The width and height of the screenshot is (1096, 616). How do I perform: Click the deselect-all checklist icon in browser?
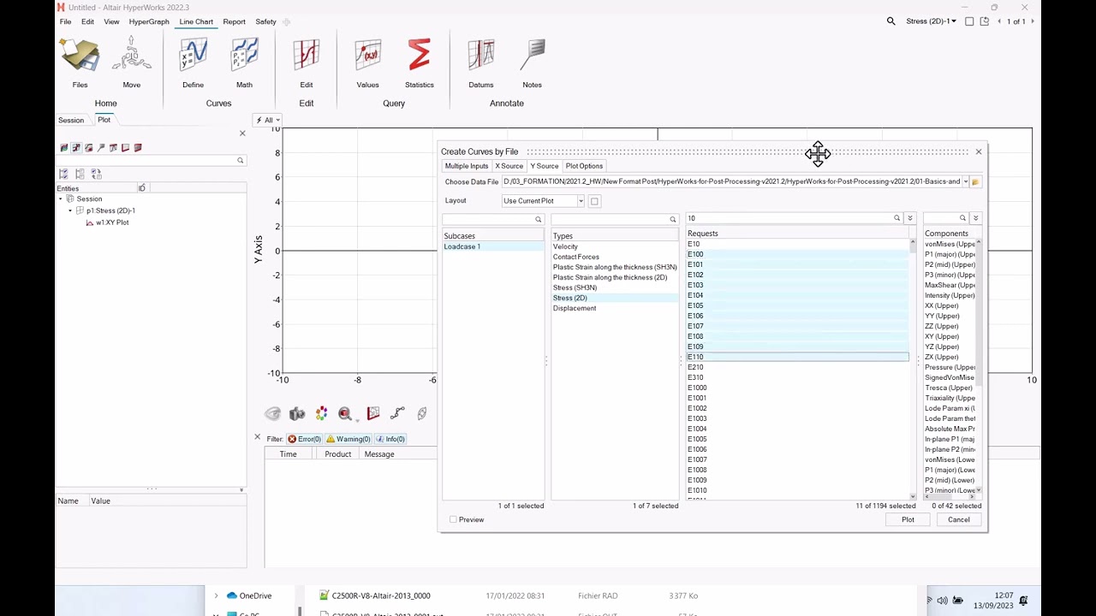coord(80,174)
